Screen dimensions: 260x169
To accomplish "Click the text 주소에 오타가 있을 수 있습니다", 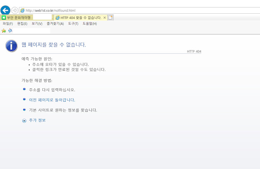I will 60,64.
